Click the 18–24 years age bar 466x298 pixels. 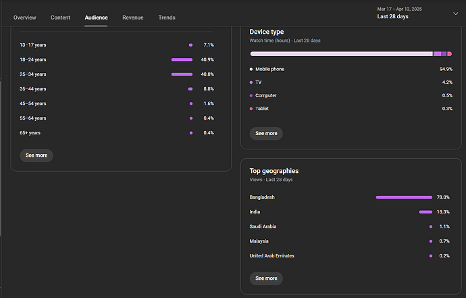pos(182,59)
